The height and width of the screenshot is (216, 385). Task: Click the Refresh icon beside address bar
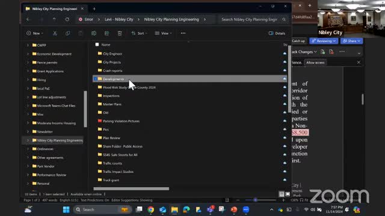tap(67, 19)
